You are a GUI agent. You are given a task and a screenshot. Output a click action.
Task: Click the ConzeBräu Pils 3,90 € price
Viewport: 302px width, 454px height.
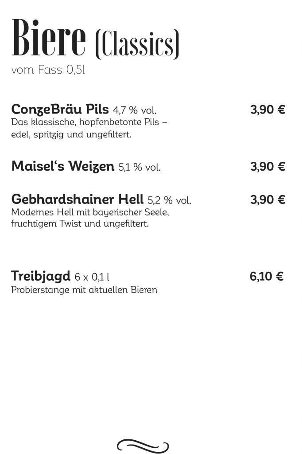click(x=267, y=110)
